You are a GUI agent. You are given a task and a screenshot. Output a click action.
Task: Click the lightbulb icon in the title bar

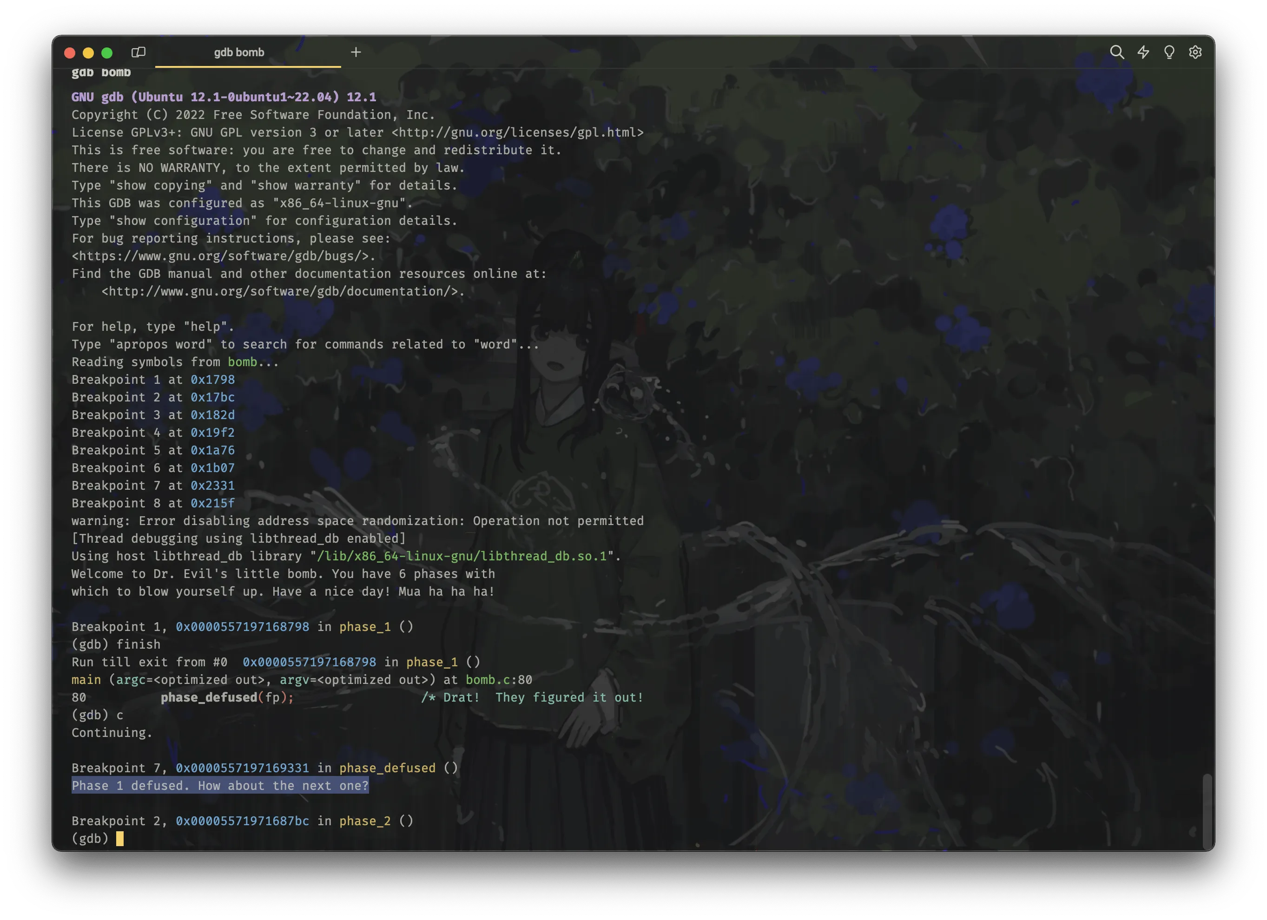(x=1168, y=52)
